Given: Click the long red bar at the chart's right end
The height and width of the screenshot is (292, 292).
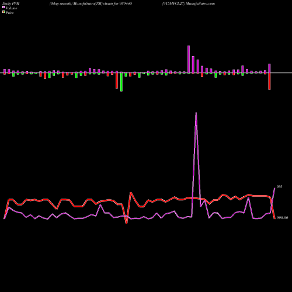Looking at the screenshot, I should point(269,81).
